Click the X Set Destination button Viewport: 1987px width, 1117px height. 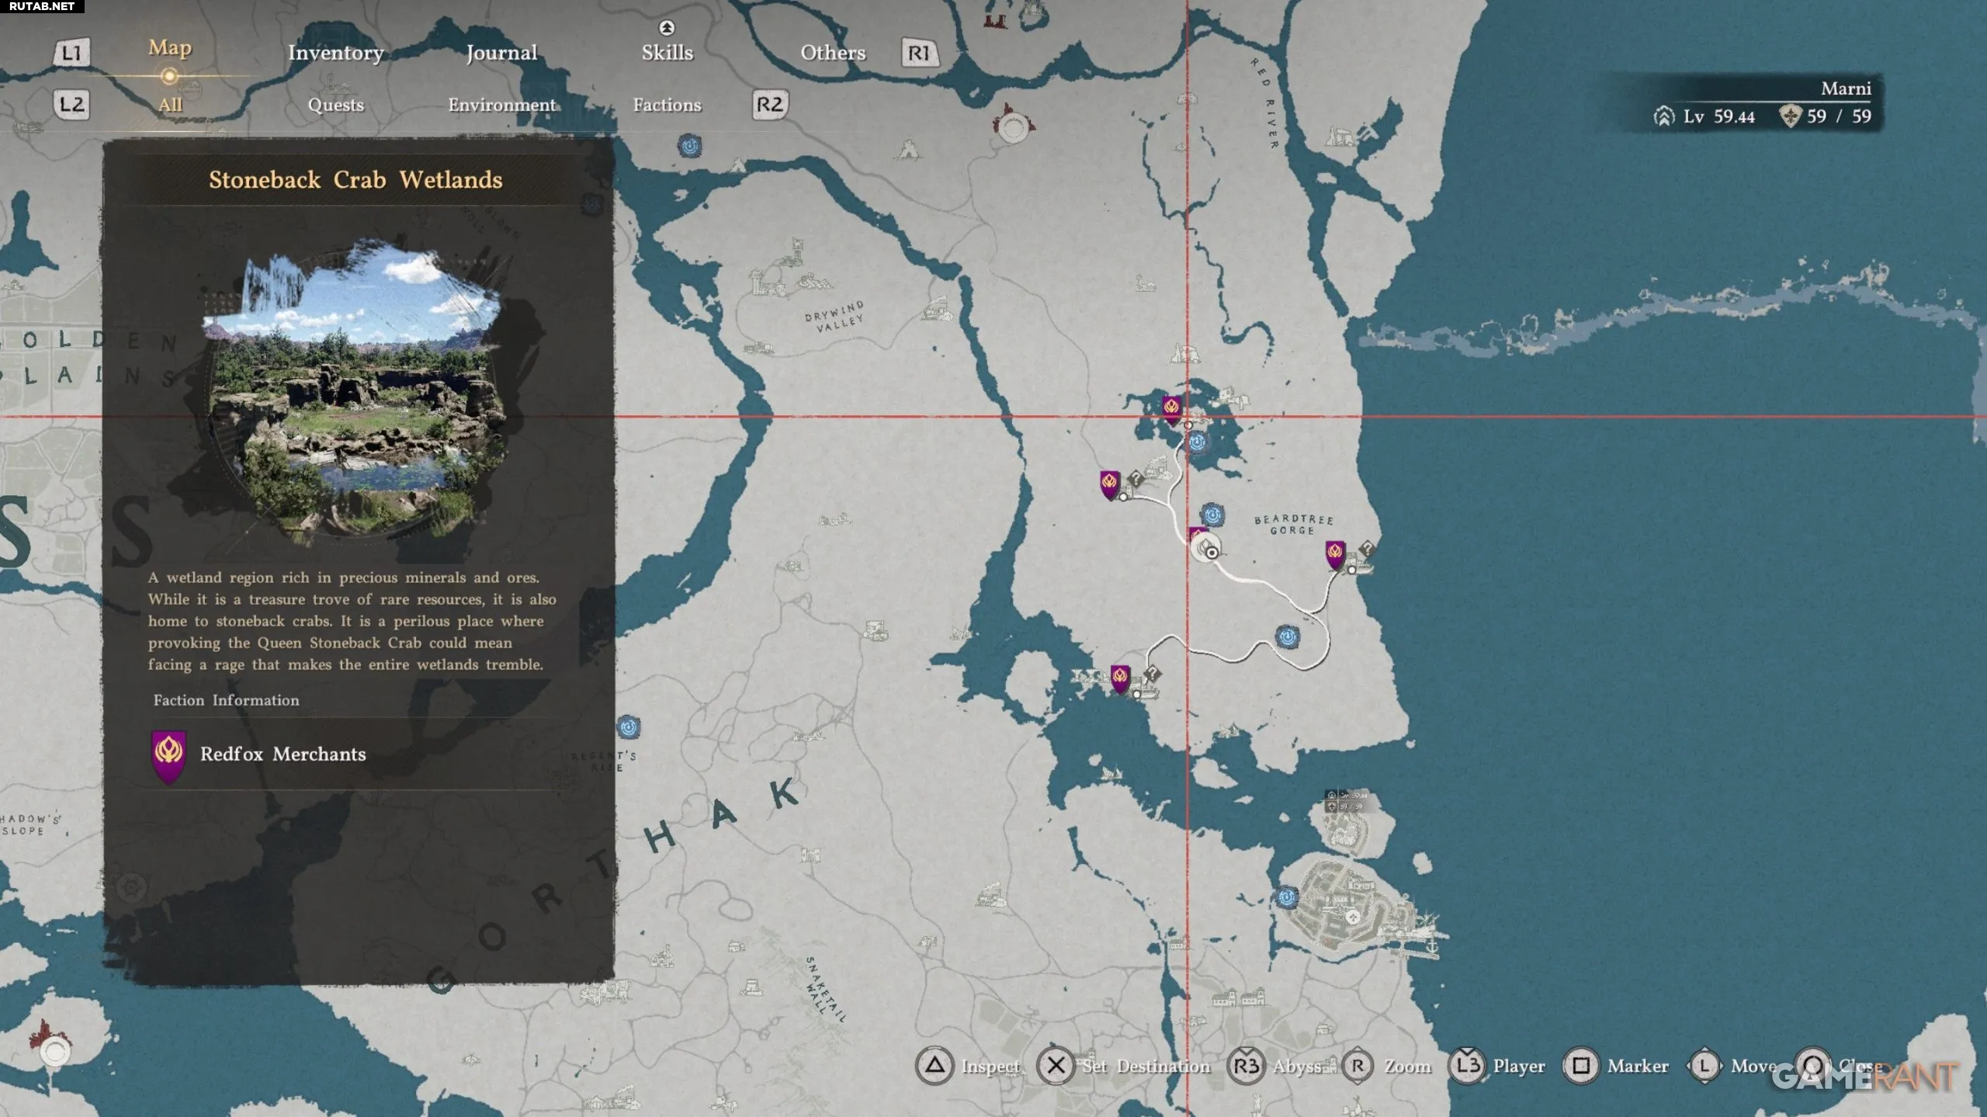1056,1066
